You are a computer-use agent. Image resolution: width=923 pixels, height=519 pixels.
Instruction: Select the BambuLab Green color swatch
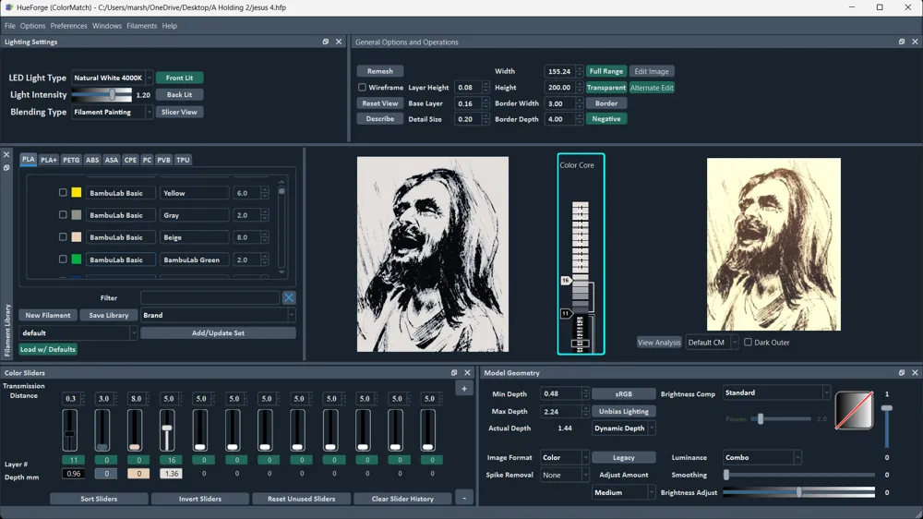tap(77, 259)
